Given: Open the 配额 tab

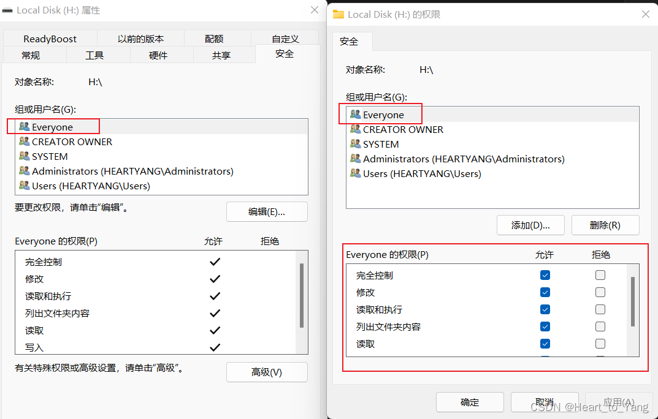Looking at the screenshot, I should 213,38.
